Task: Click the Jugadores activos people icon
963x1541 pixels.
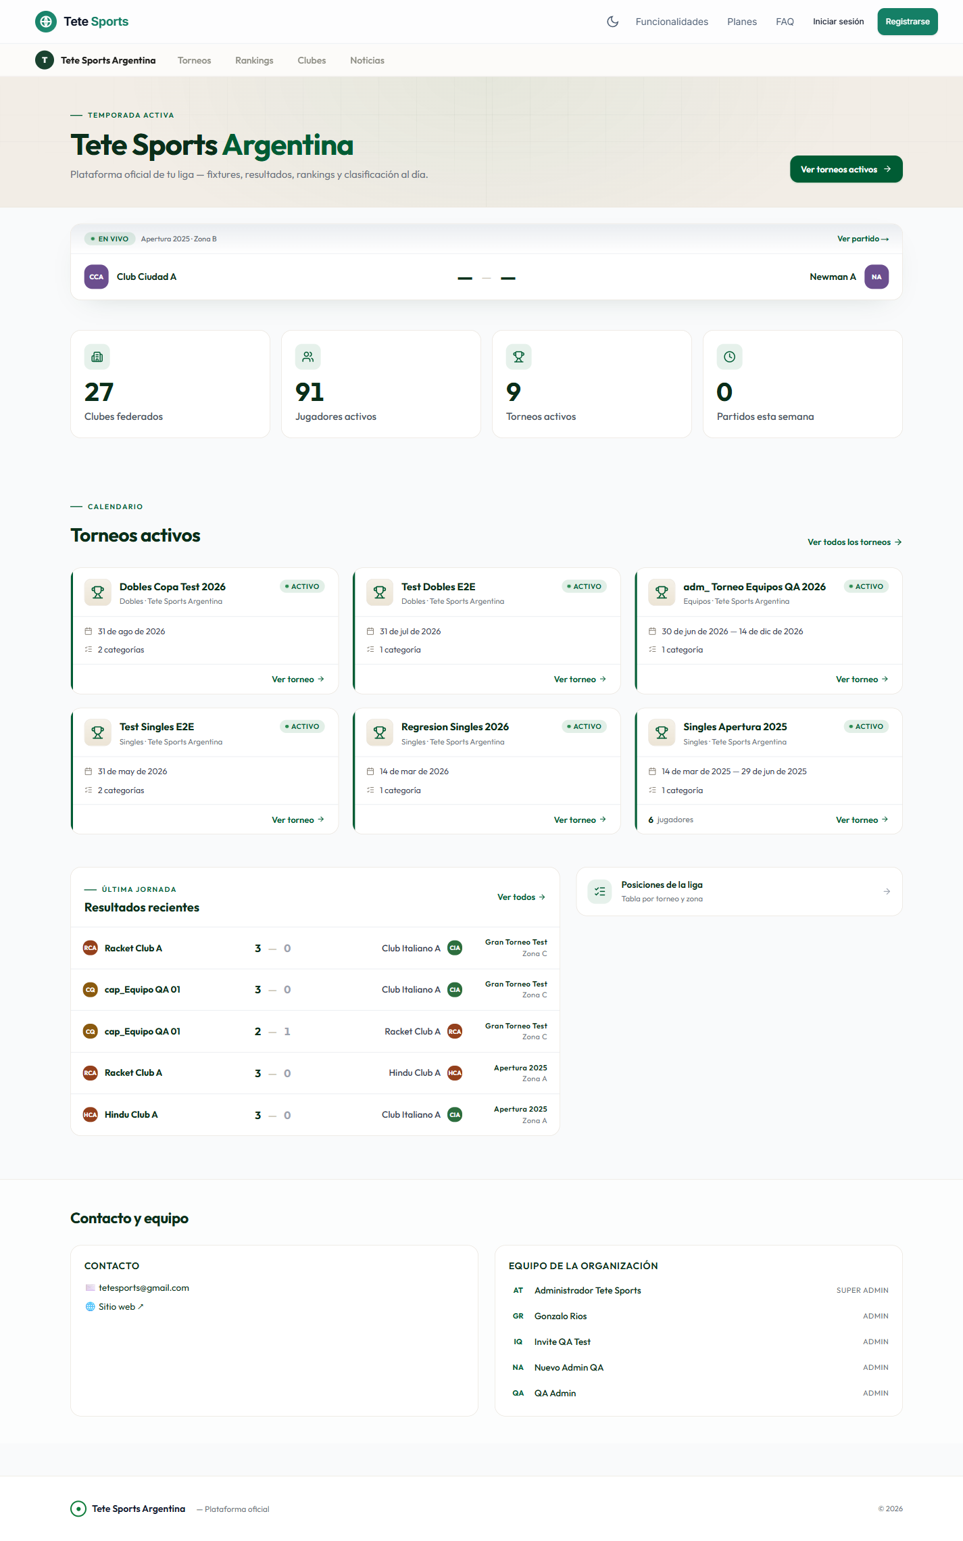Action: tap(308, 357)
